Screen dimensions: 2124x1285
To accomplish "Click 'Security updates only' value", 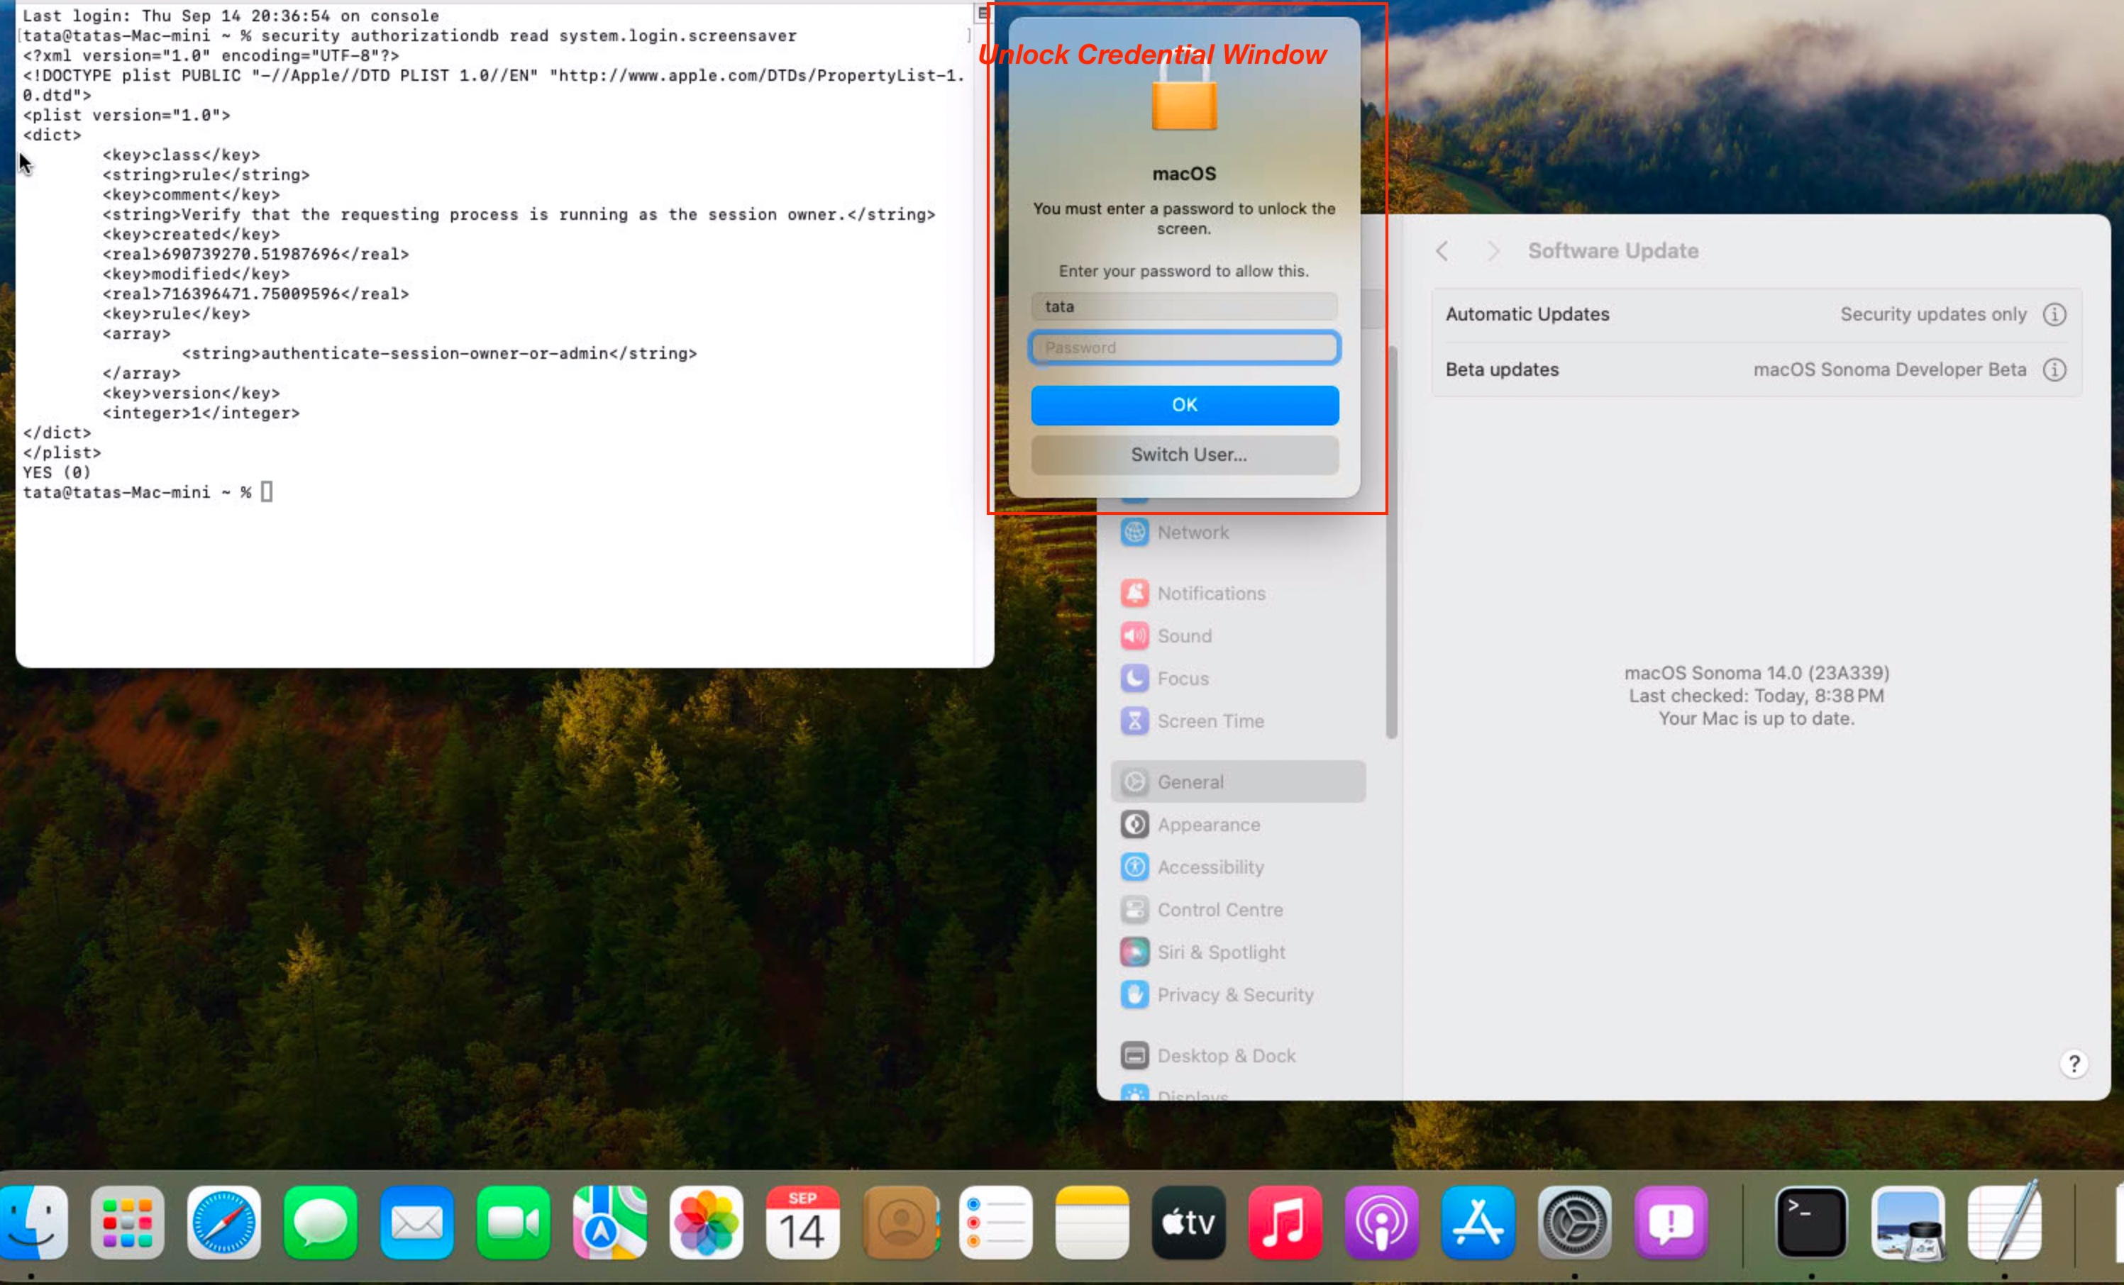I will 1933,315.
